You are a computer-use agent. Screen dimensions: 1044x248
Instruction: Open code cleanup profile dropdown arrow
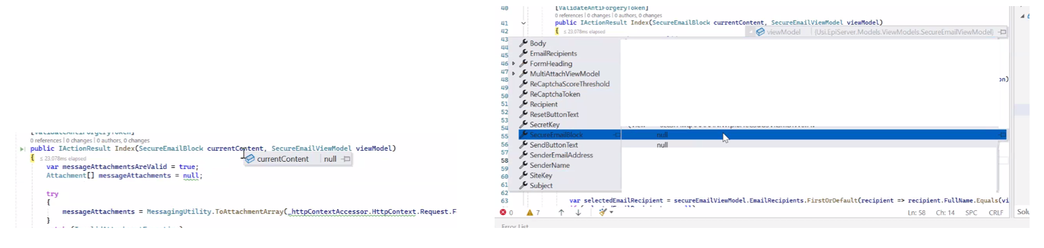tap(611, 213)
